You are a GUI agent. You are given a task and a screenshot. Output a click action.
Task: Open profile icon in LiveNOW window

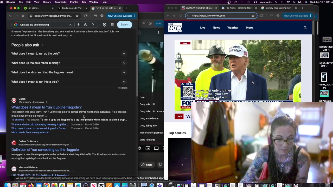278,16
